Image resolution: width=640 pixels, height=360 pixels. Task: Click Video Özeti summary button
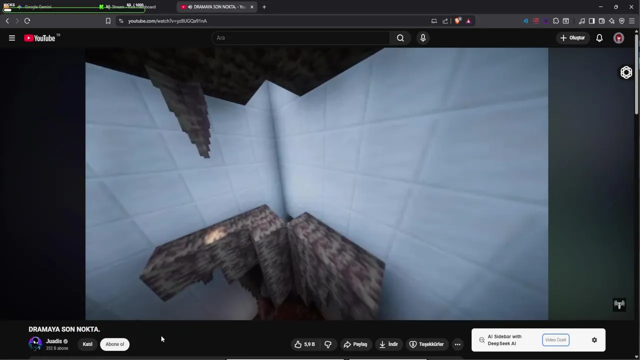pos(555,340)
